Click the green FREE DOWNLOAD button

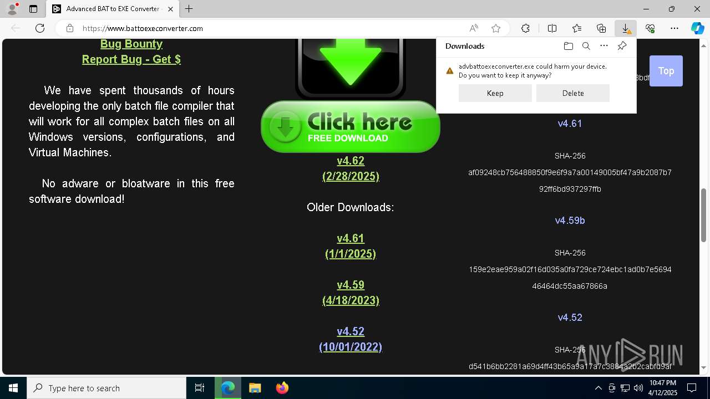[351, 127]
